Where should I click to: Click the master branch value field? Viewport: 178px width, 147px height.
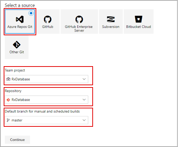(47, 120)
